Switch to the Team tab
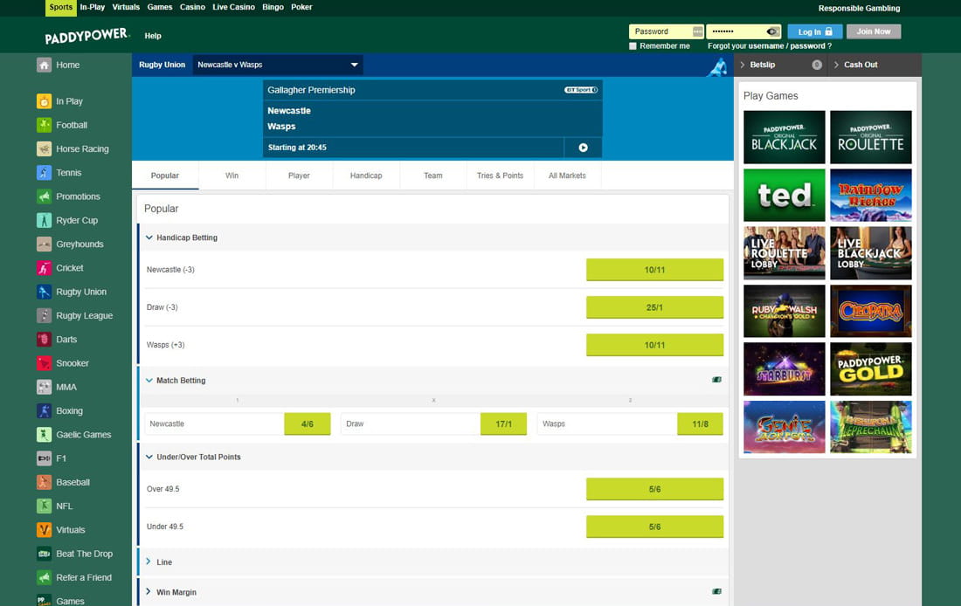 (x=432, y=176)
